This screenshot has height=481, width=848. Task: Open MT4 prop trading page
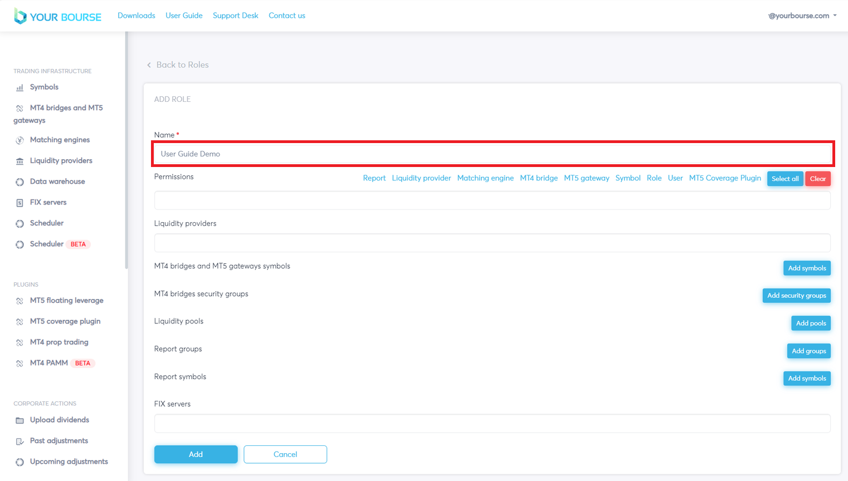[59, 342]
